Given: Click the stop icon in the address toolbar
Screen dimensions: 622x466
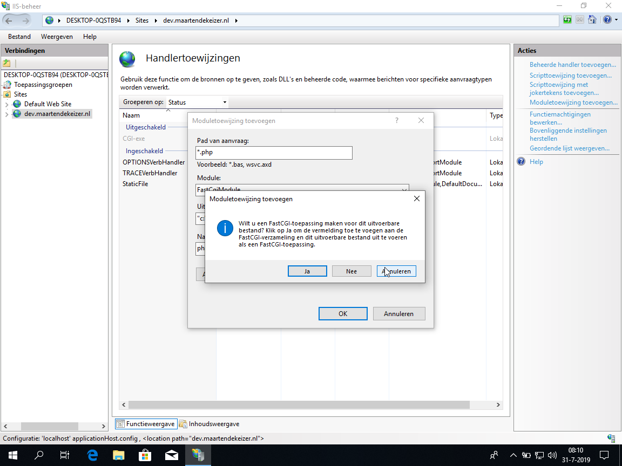Looking at the screenshot, I should [579, 20].
